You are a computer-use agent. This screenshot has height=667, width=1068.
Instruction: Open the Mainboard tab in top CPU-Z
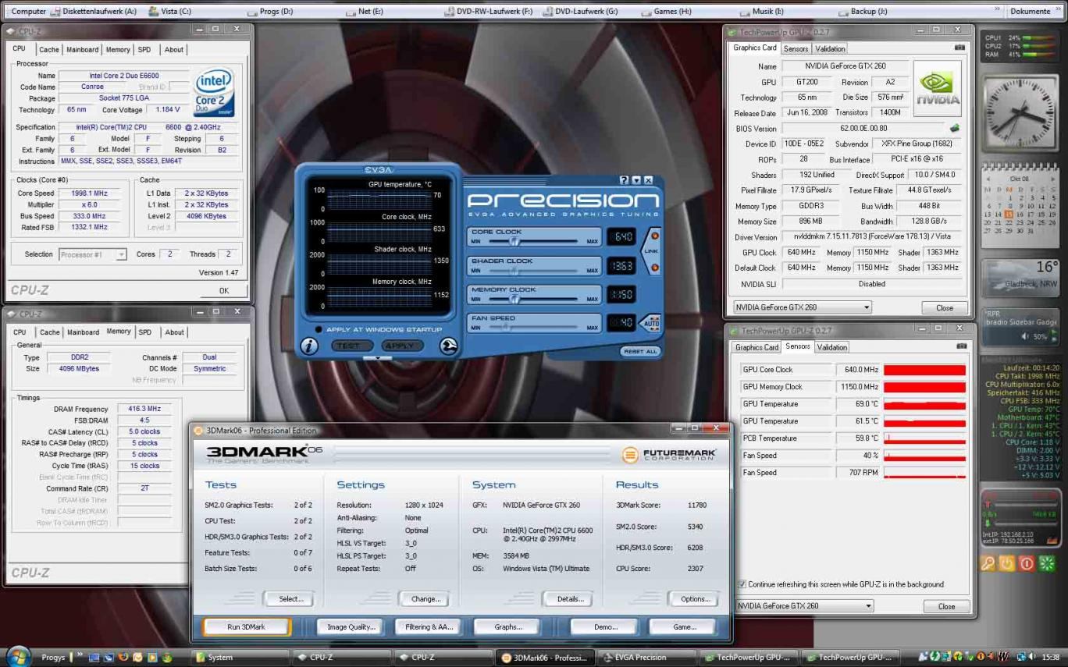pyautogui.click(x=82, y=49)
